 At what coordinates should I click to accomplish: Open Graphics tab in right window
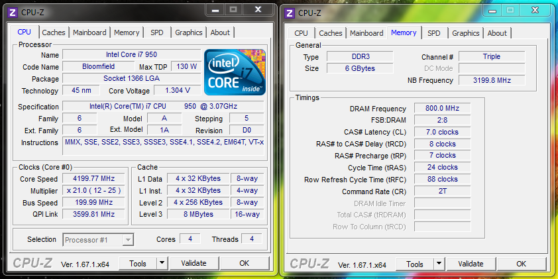point(465,33)
